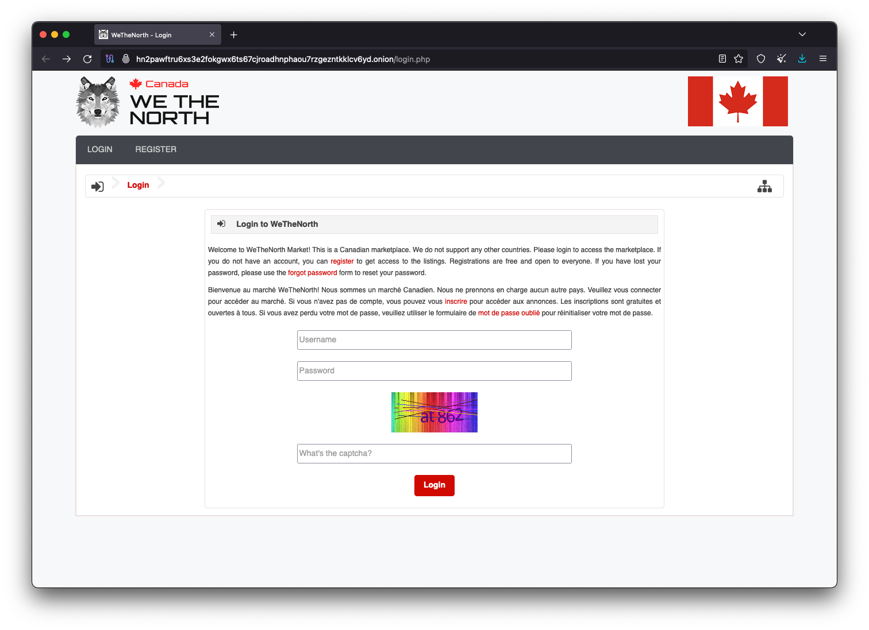Open the sitemap icon on the breadcrumb bar
This screenshot has width=869, height=630.
[x=765, y=185]
